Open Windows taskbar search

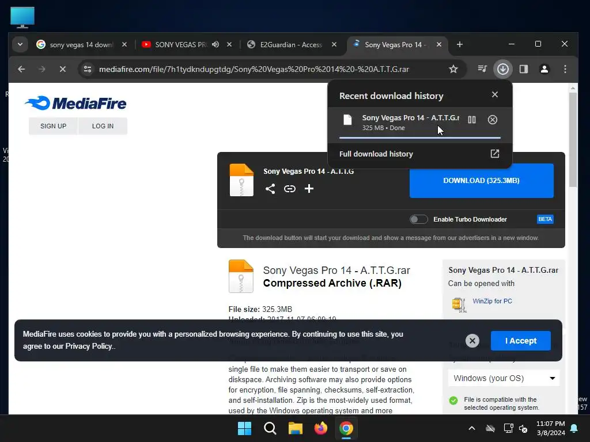[x=270, y=428]
